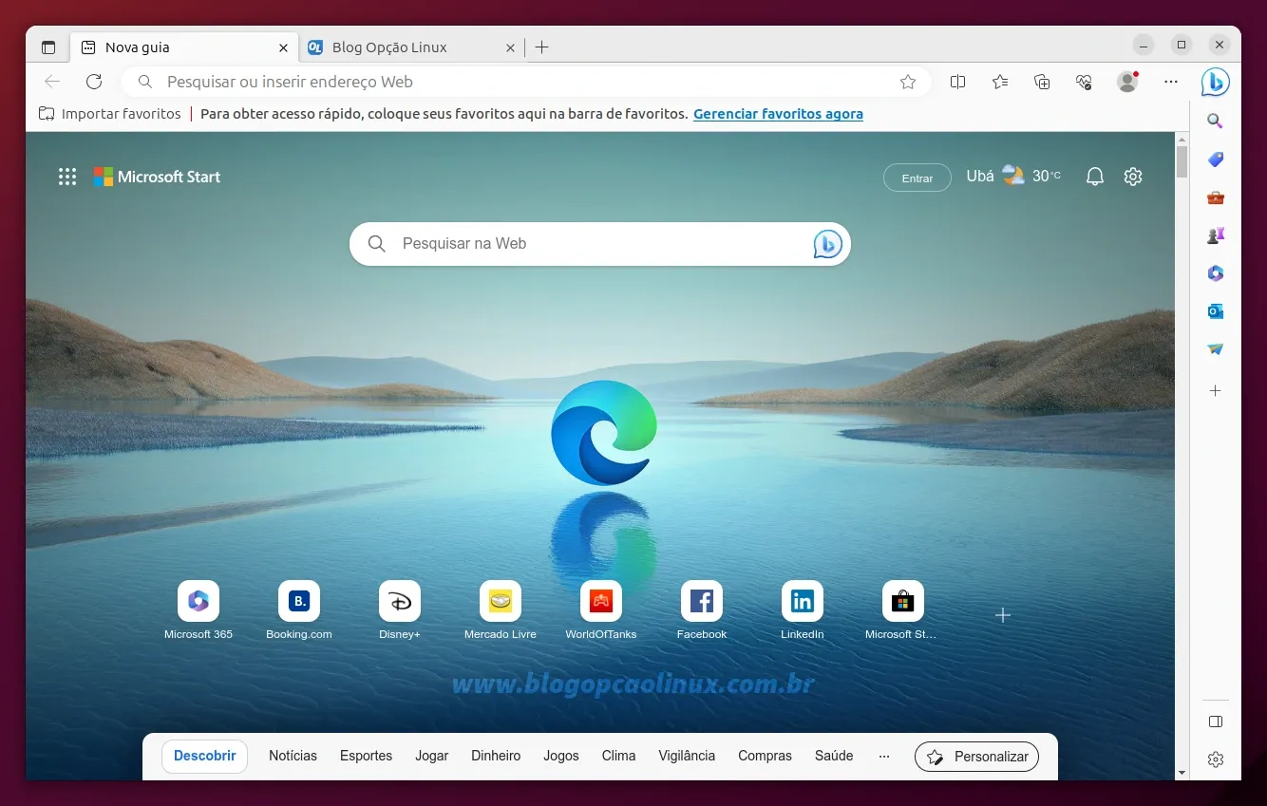Screen dimensions: 1267x806
Task: Select Jogar feed tab
Action: click(x=431, y=757)
